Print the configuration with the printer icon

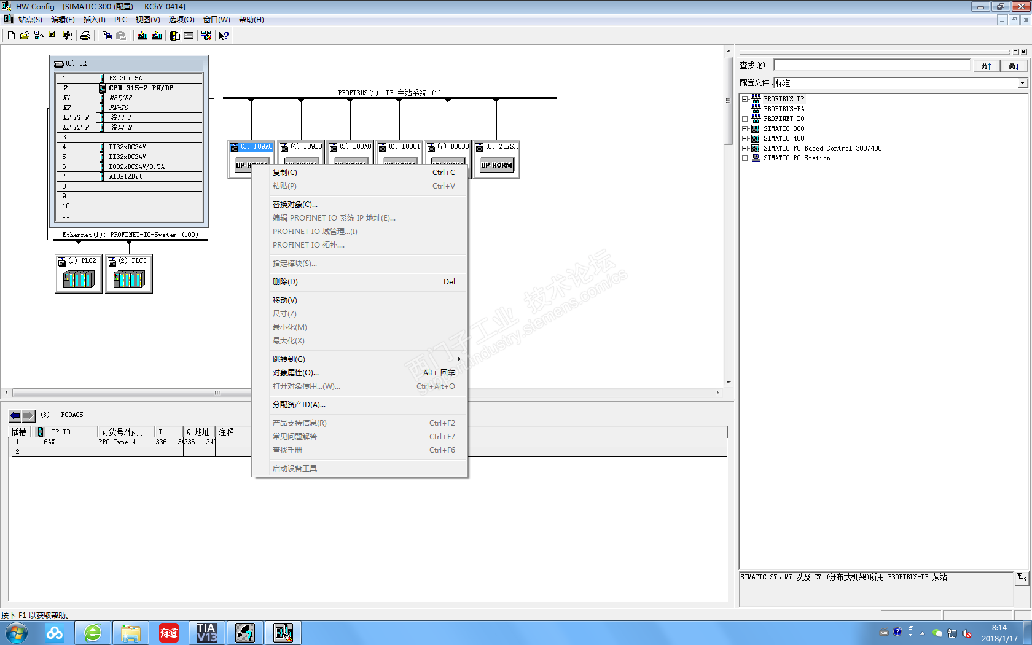point(85,36)
